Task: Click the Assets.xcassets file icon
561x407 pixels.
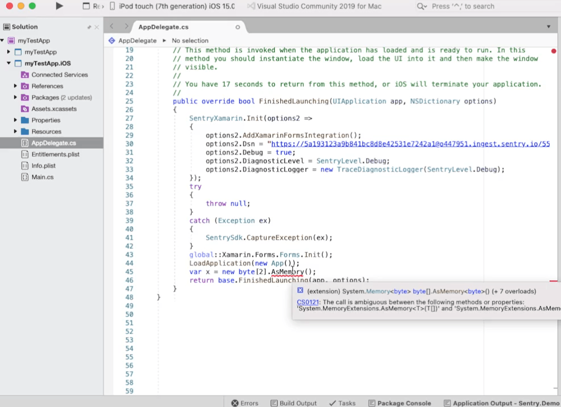Action: point(25,109)
